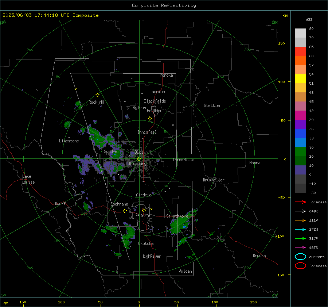
Task: Click the white plus marker near Hanna
Action: (x=206, y=147)
